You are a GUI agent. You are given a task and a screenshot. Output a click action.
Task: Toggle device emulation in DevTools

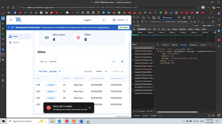(x=138, y=17)
